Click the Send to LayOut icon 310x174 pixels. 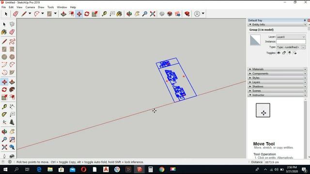[x=178, y=14]
